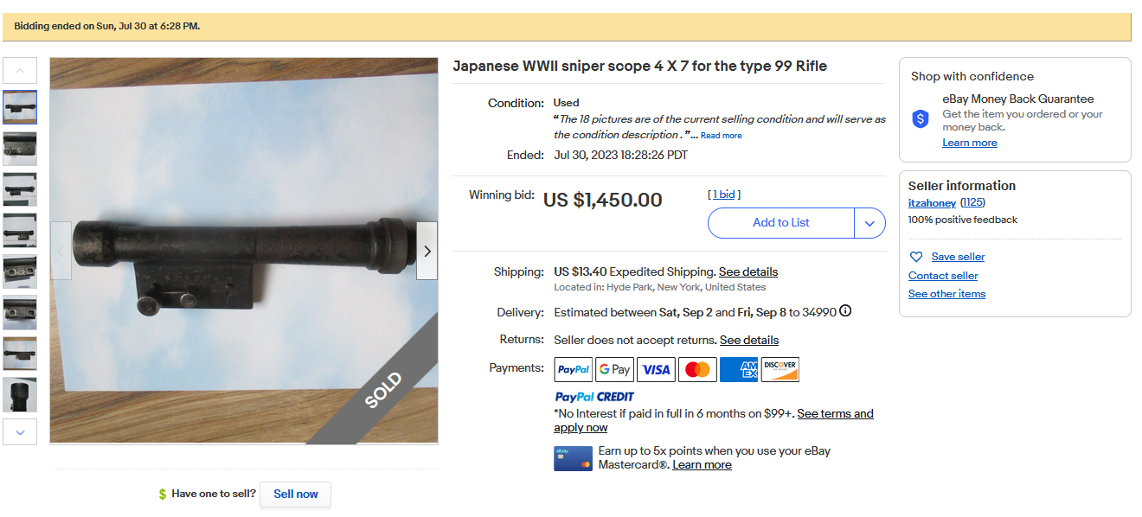The image size is (1142, 517).
Task: Click the eBay Mastercard card icon
Action: point(573,458)
